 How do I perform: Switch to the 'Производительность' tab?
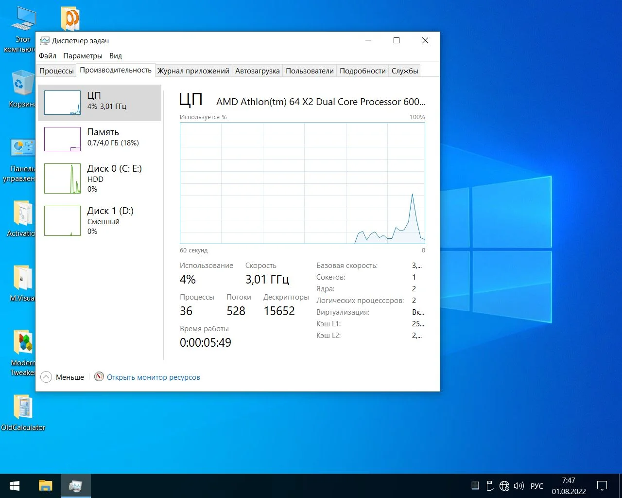coord(116,70)
